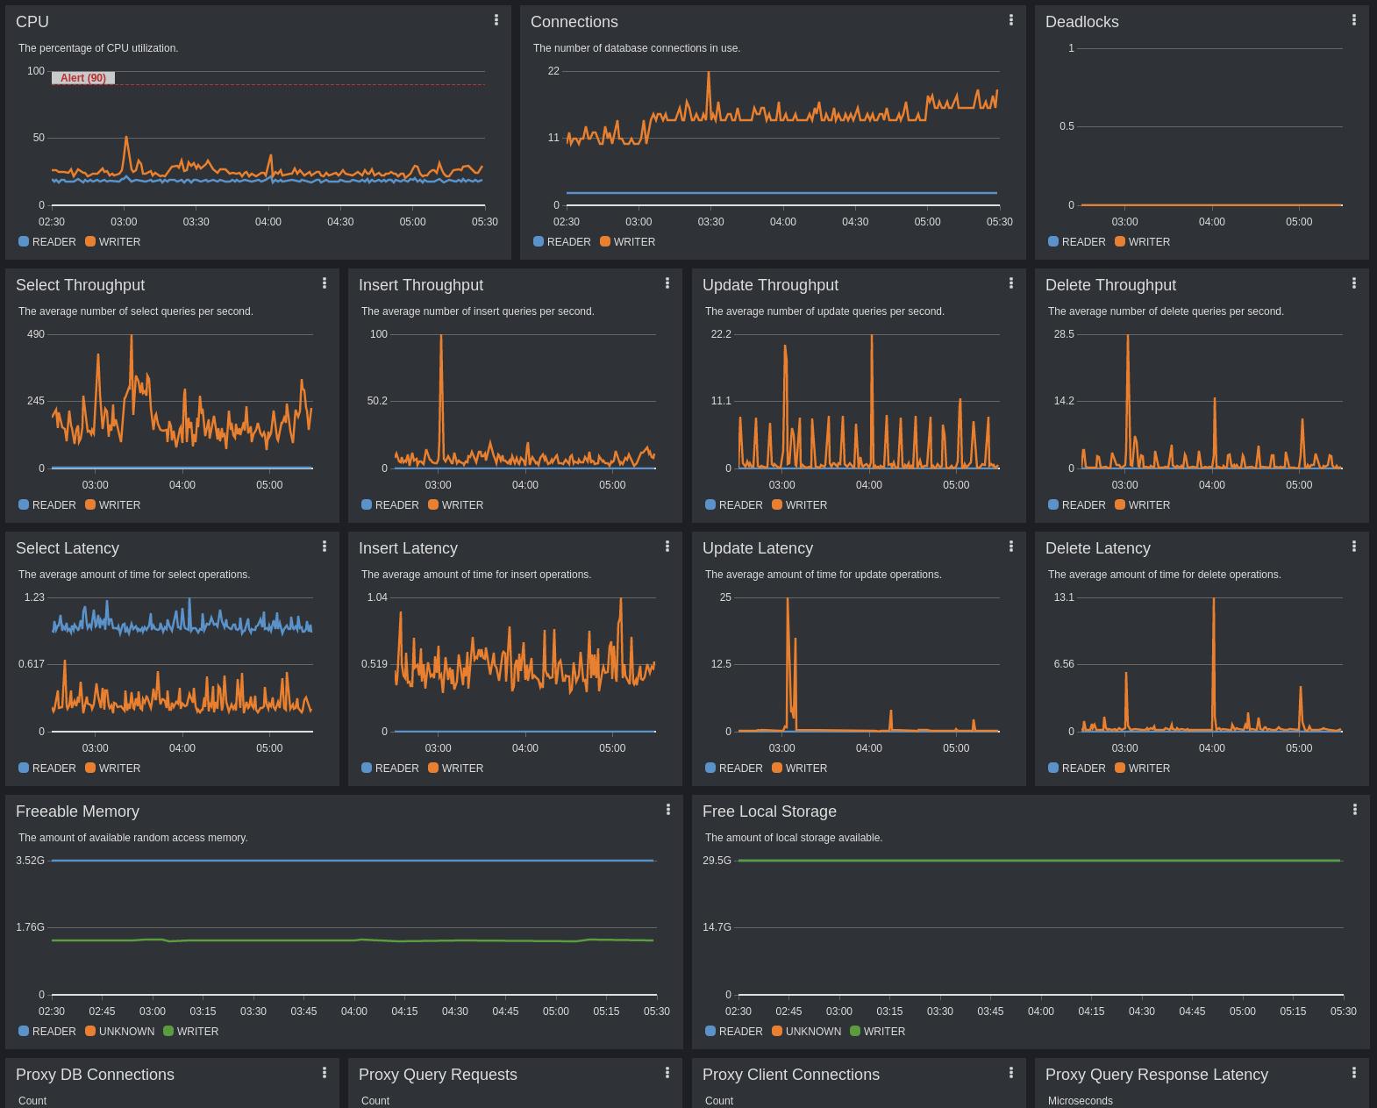The height and width of the screenshot is (1108, 1377).
Task: Toggle UNKNOWN series in Freeable Memory legend
Action: tap(120, 1031)
